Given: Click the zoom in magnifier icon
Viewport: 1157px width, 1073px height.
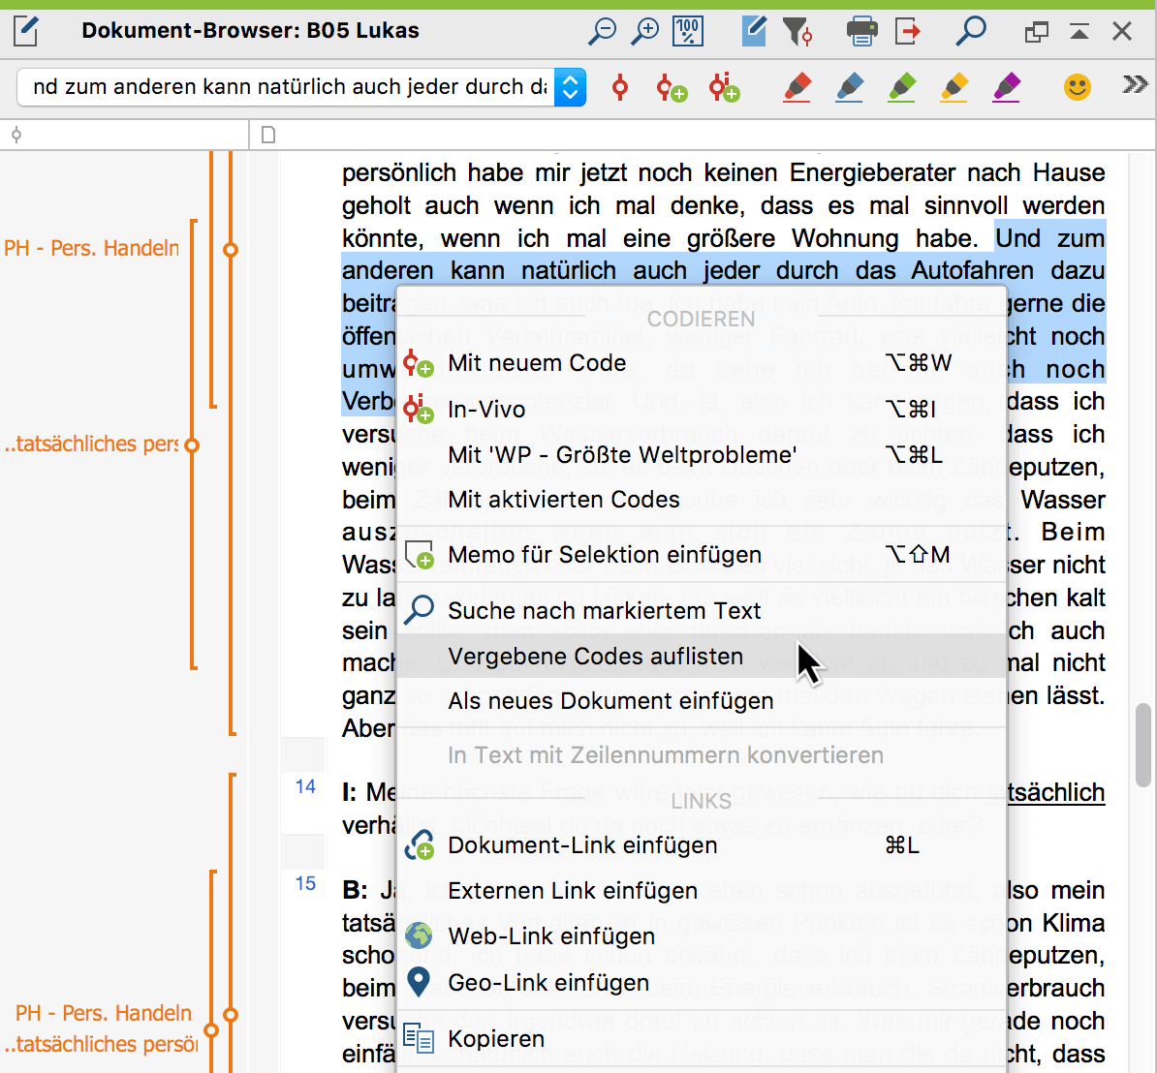Looking at the screenshot, I should click(x=645, y=31).
